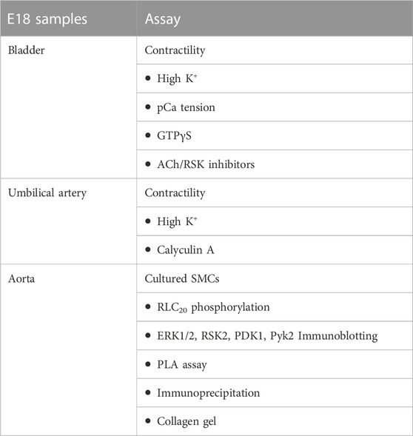Click Contractility under Umbilical artery
413x436 pixels.
tap(275, 192)
